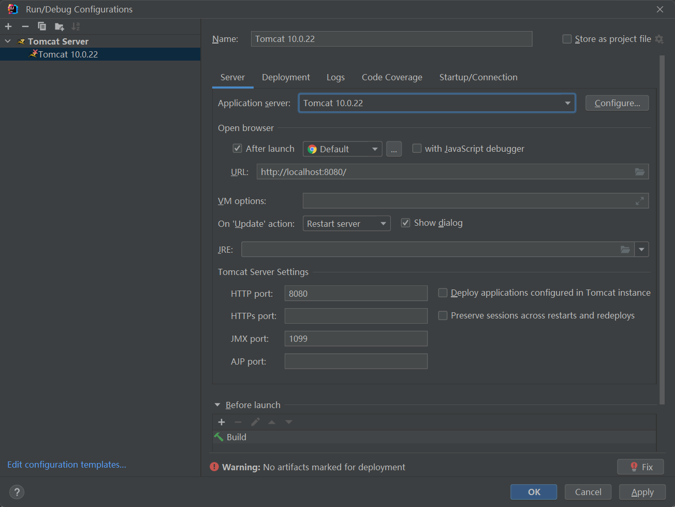Open Store as project file settings gear
Screen dimensions: 675x507
point(659,39)
